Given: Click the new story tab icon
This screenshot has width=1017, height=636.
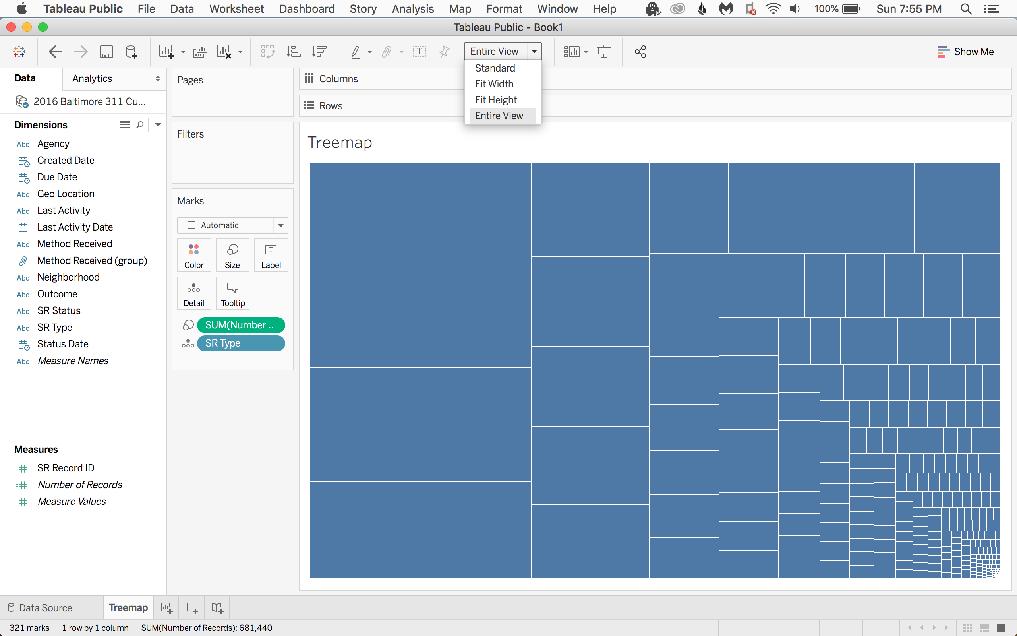Looking at the screenshot, I should [x=218, y=608].
